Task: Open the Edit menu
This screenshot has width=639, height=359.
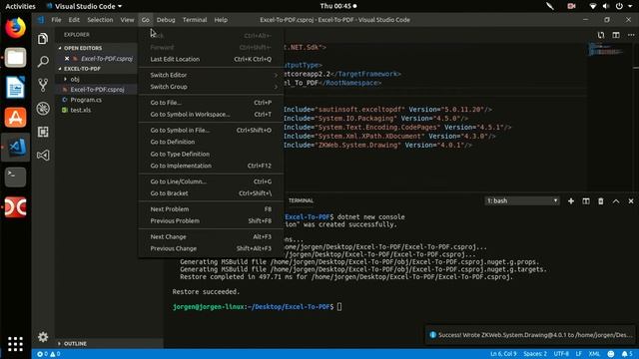Action: [74, 20]
